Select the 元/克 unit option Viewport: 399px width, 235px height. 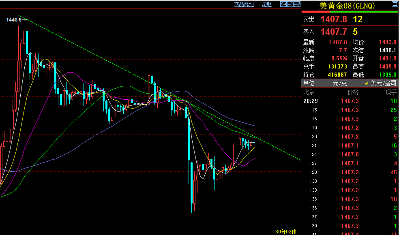[339, 83]
